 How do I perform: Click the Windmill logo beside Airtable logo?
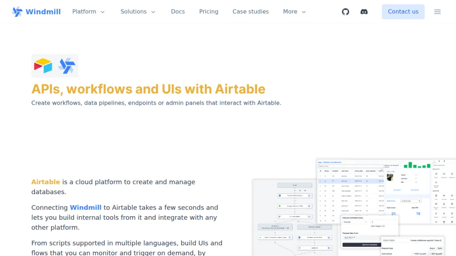(x=66, y=66)
